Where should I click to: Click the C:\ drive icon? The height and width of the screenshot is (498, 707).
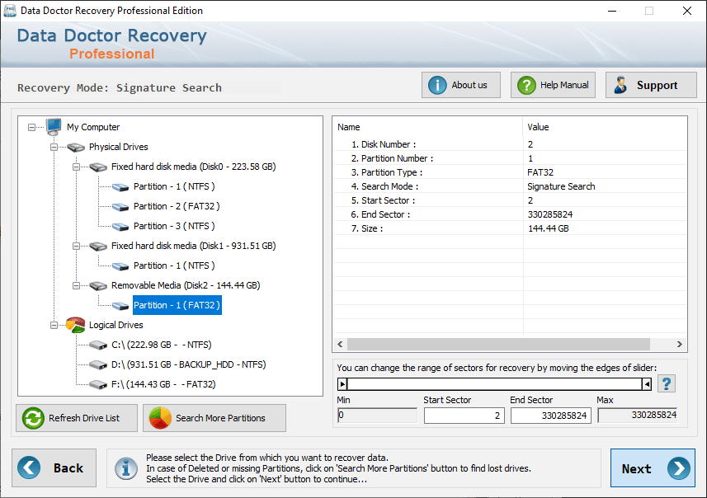pos(98,345)
